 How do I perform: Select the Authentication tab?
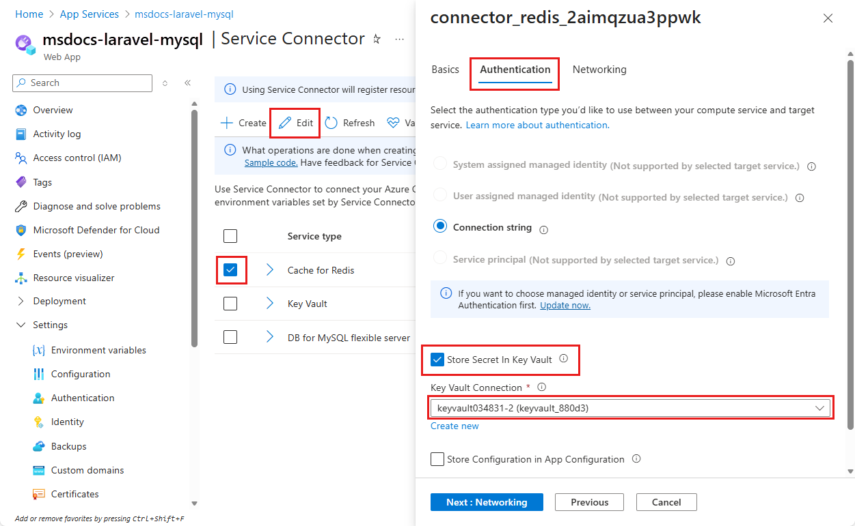[515, 70]
